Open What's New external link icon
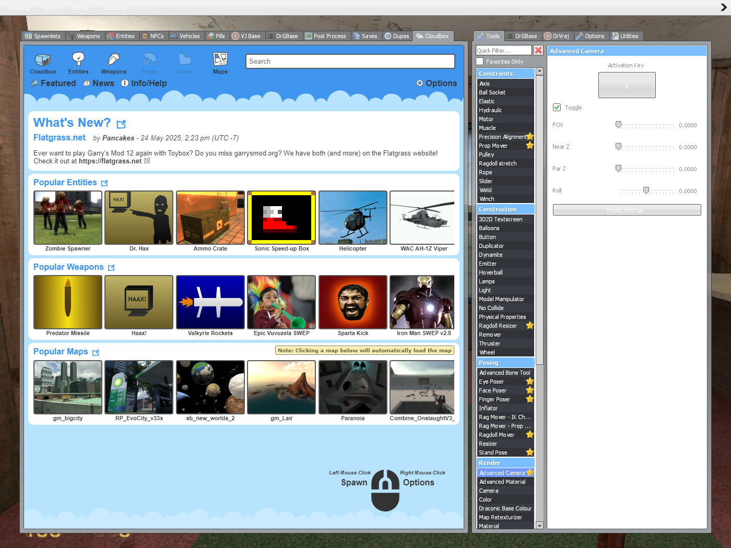Screen dimensions: 731x548 pyautogui.click(x=121, y=124)
